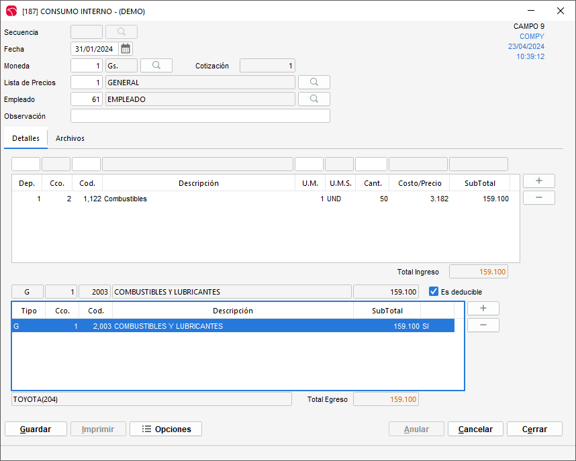Click the Cancelar button
The image size is (576, 461).
tap(475, 429)
